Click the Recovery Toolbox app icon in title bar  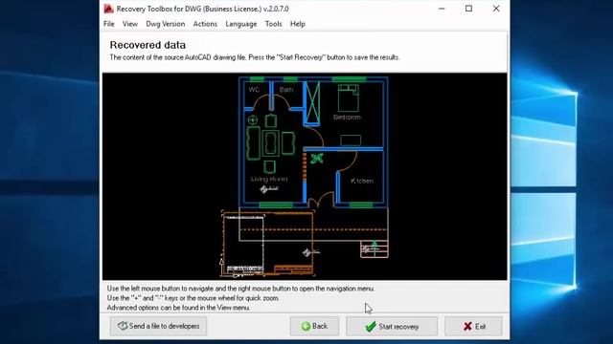coord(108,9)
